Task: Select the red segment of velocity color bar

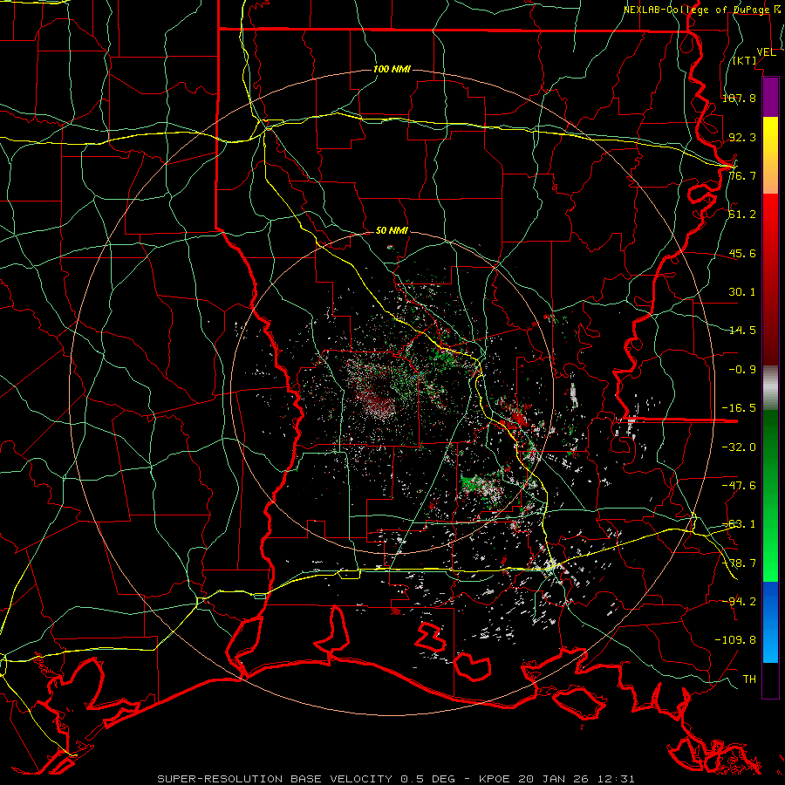Action: pyautogui.click(x=770, y=279)
